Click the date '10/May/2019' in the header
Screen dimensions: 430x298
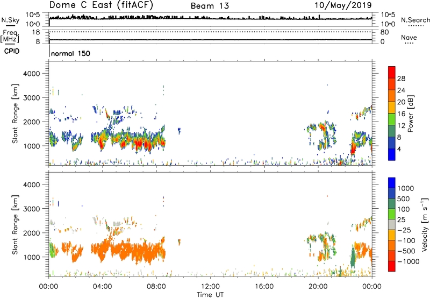tap(343, 5)
